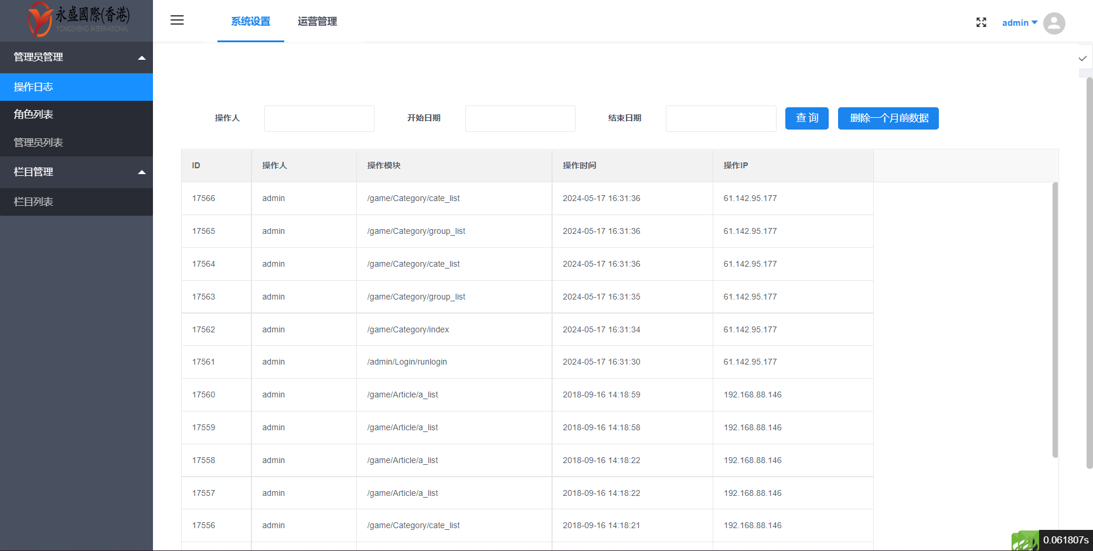
Task: Select the cell with ID 17556
Action: (217, 526)
